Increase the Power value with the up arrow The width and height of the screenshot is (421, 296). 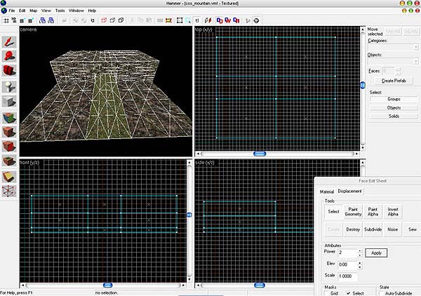tap(360, 250)
